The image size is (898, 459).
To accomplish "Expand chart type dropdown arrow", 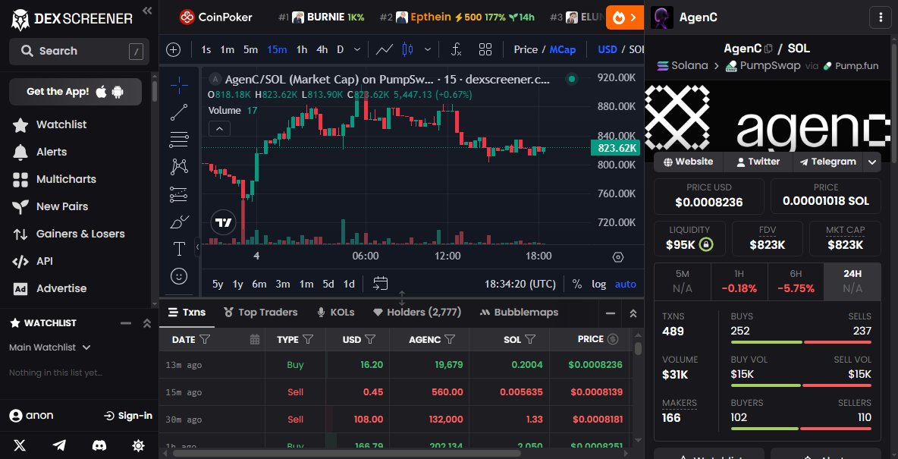I will pos(427,50).
